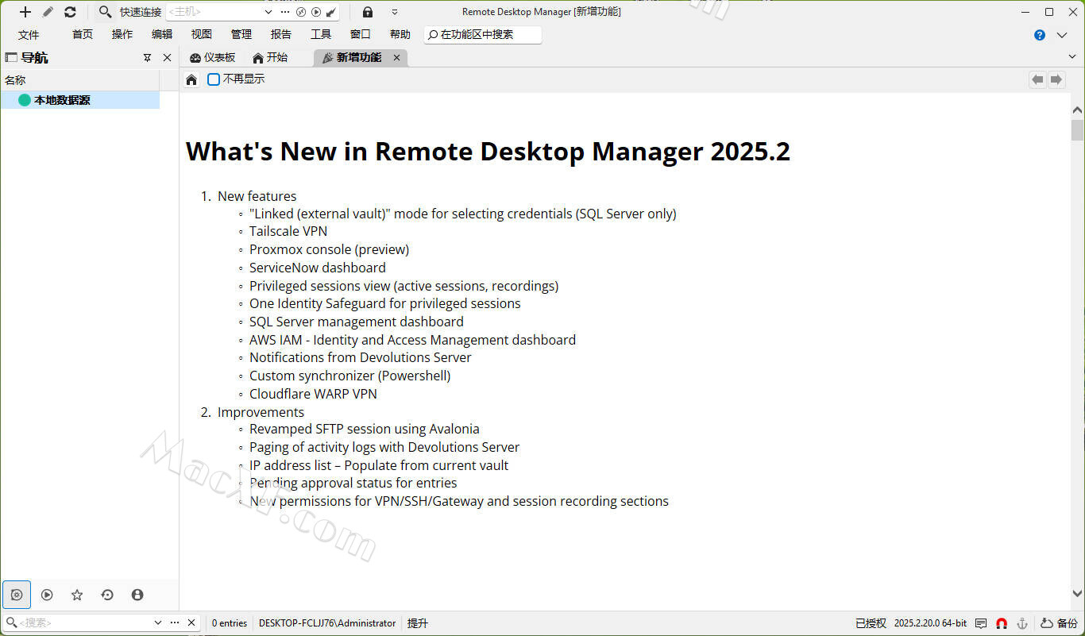Click the 名称 column header

80,80
